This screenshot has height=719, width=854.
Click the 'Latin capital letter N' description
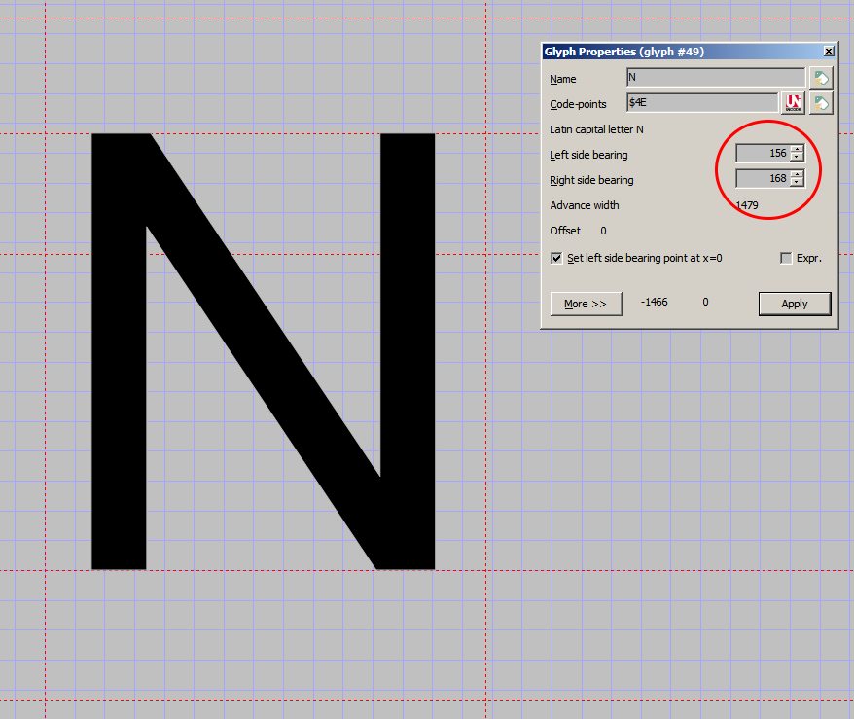pyautogui.click(x=596, y=129)
